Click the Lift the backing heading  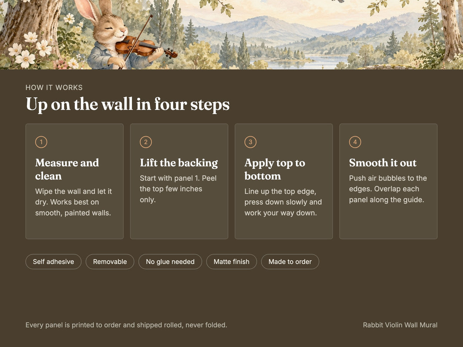point(179,163)
